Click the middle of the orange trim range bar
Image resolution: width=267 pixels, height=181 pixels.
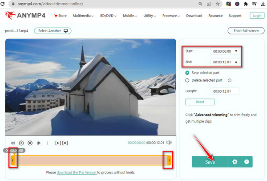click(91, 160)
